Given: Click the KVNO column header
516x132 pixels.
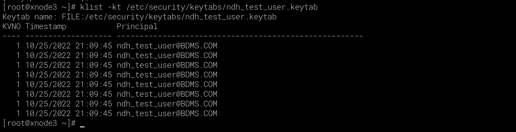Looking at the screenshot, I should click(11, 26).
